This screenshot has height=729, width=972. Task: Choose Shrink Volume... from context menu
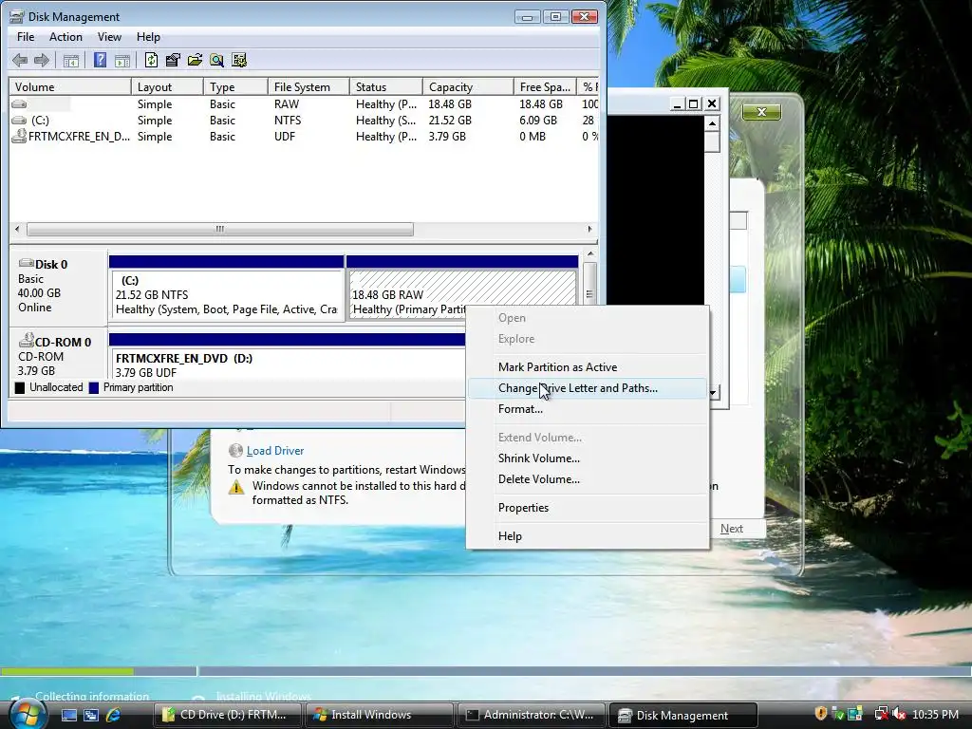pos(587,458)
